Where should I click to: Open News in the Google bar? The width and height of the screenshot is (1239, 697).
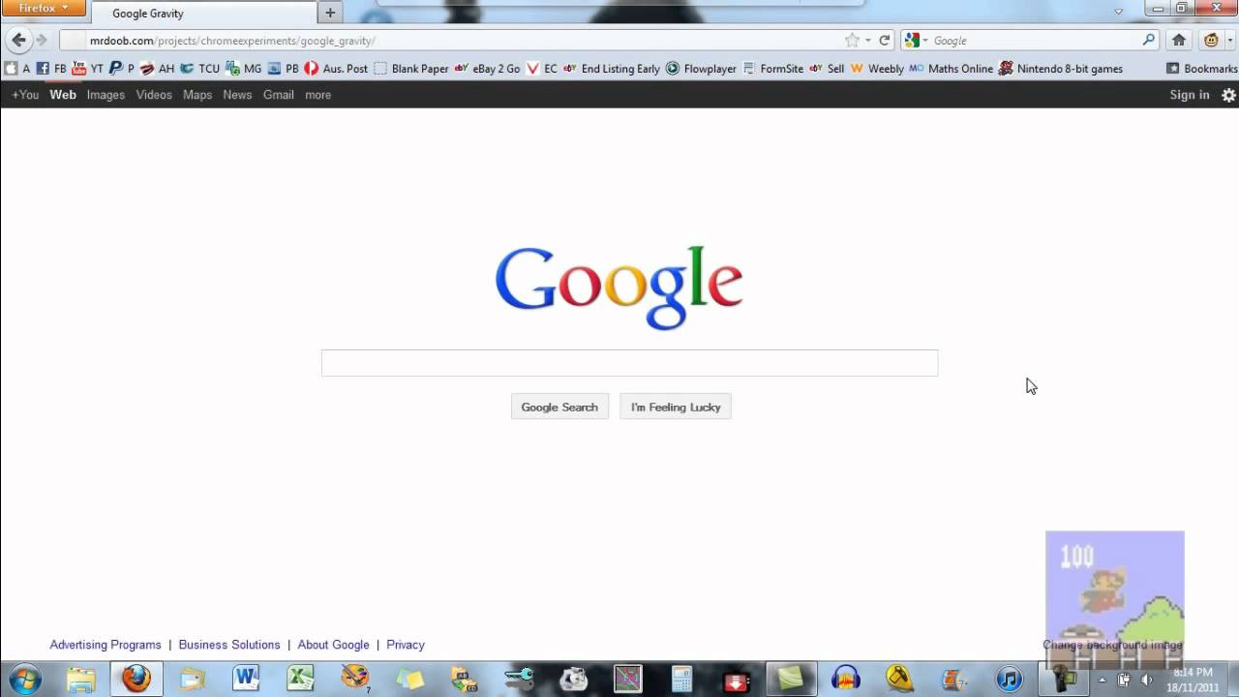pos(237,95)
